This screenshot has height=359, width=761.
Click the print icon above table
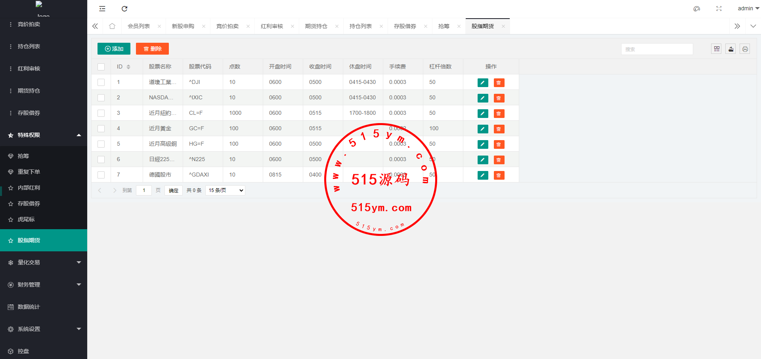745,49
